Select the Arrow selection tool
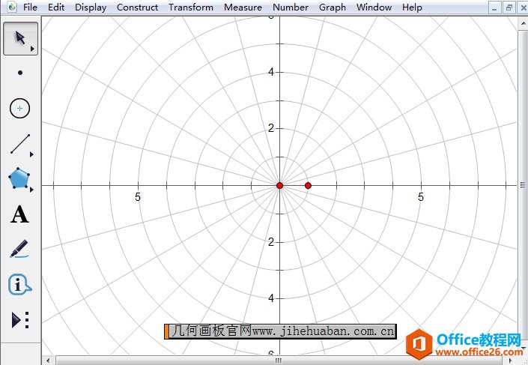This screenshot has height=365, width=528. click(x=19, y=38)
